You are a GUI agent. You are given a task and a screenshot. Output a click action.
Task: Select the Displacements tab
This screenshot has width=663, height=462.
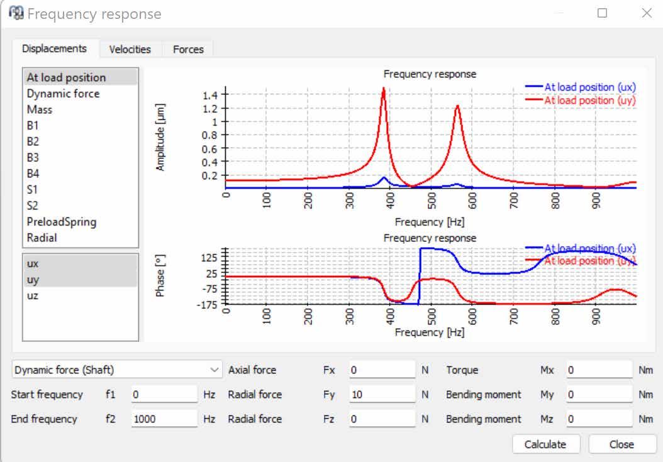coord(55,48)
